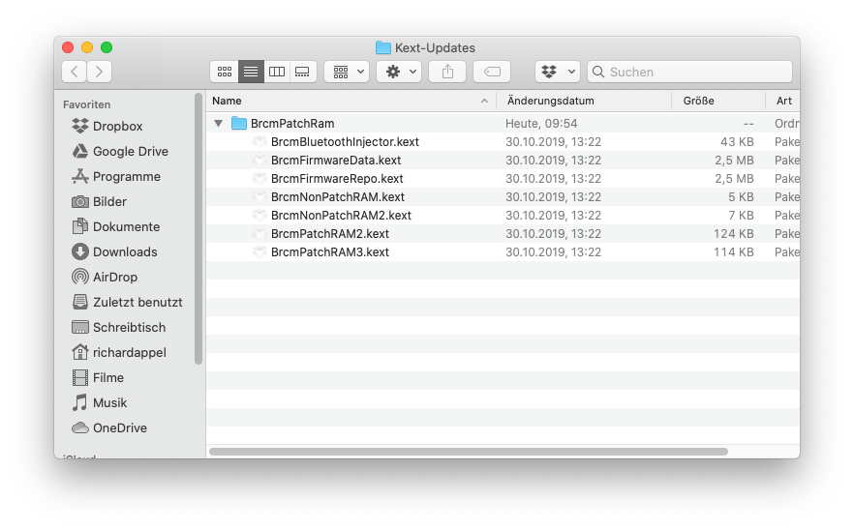Sort by the Größe column header
The image size is (854, 530).
point(718,101)
